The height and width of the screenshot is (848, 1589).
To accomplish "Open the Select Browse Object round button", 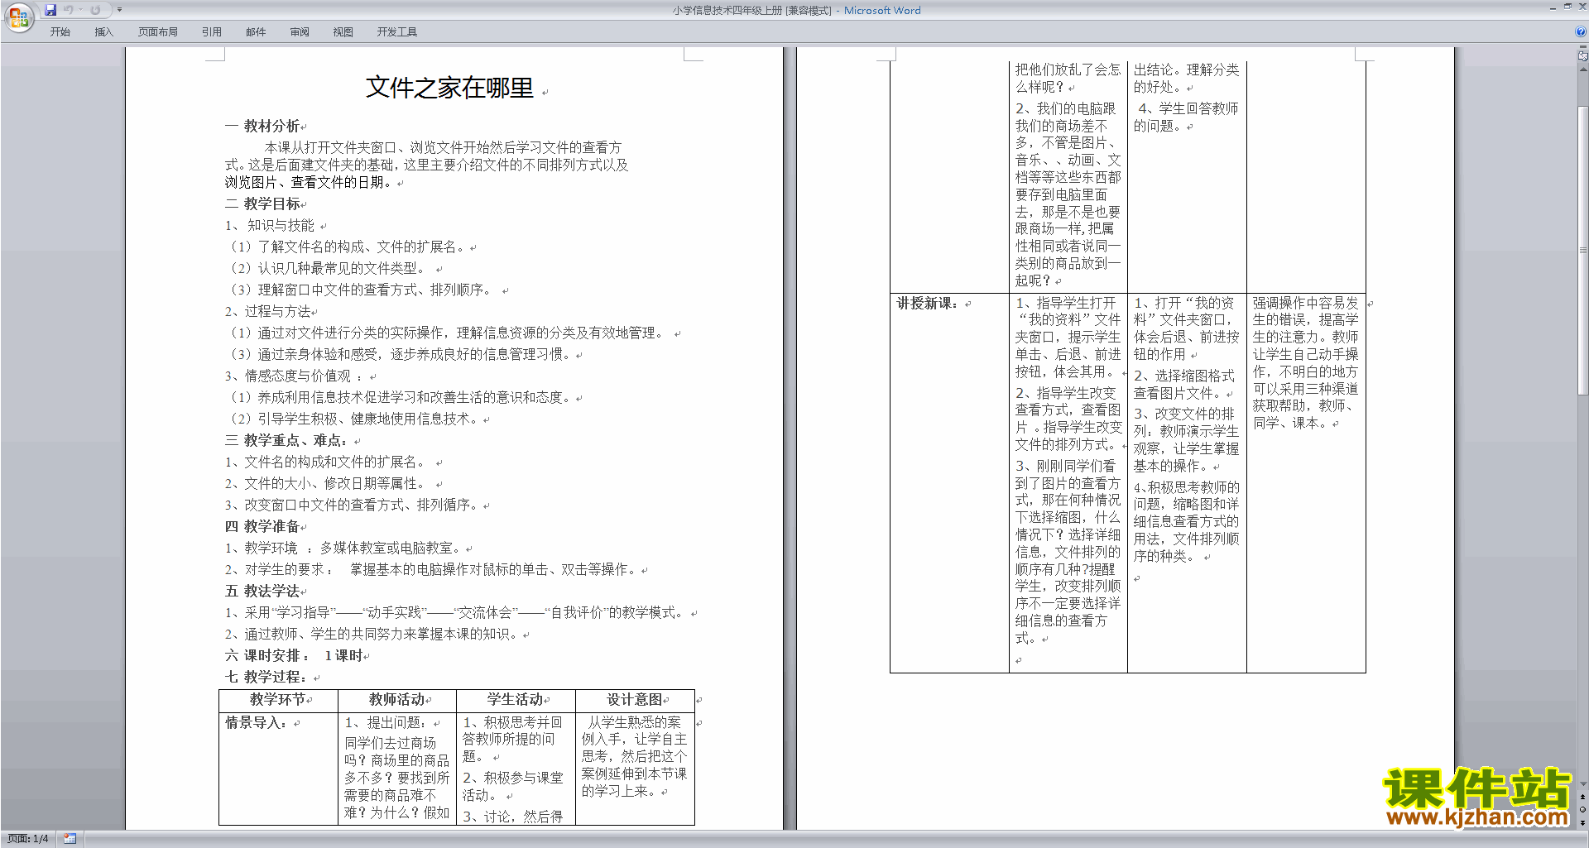I will 1582,810.
